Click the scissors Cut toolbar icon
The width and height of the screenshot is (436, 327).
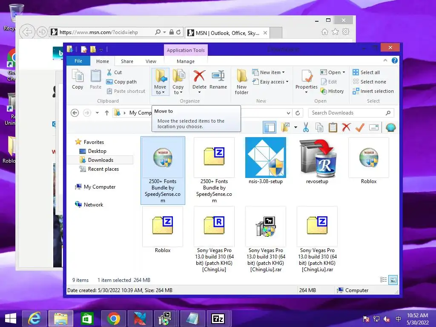pos(306,128)
